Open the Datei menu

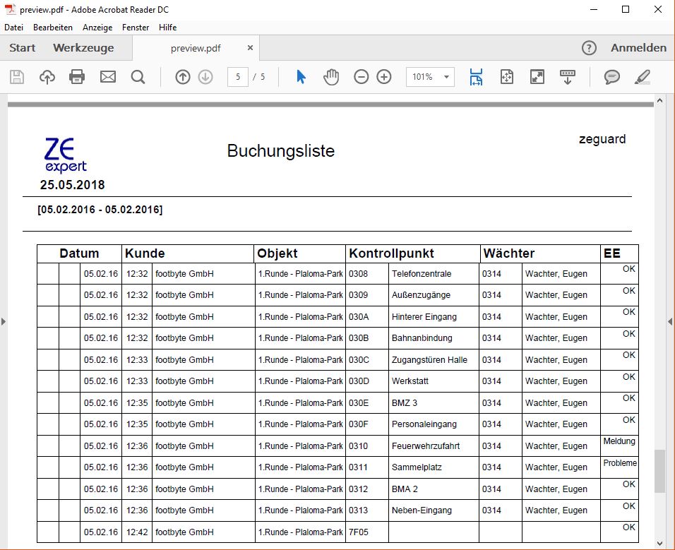point(13,28)
